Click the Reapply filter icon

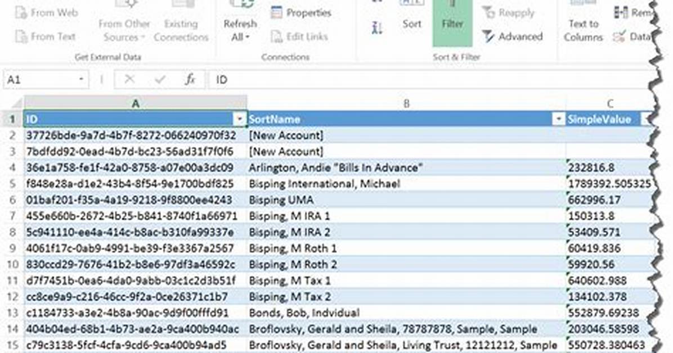(488, 12)
